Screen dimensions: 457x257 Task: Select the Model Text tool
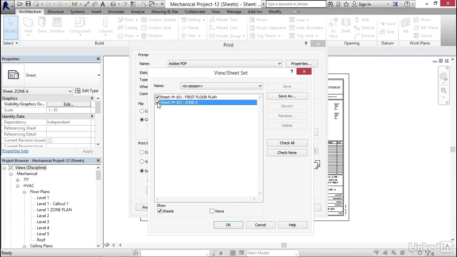tap(223, 20)
